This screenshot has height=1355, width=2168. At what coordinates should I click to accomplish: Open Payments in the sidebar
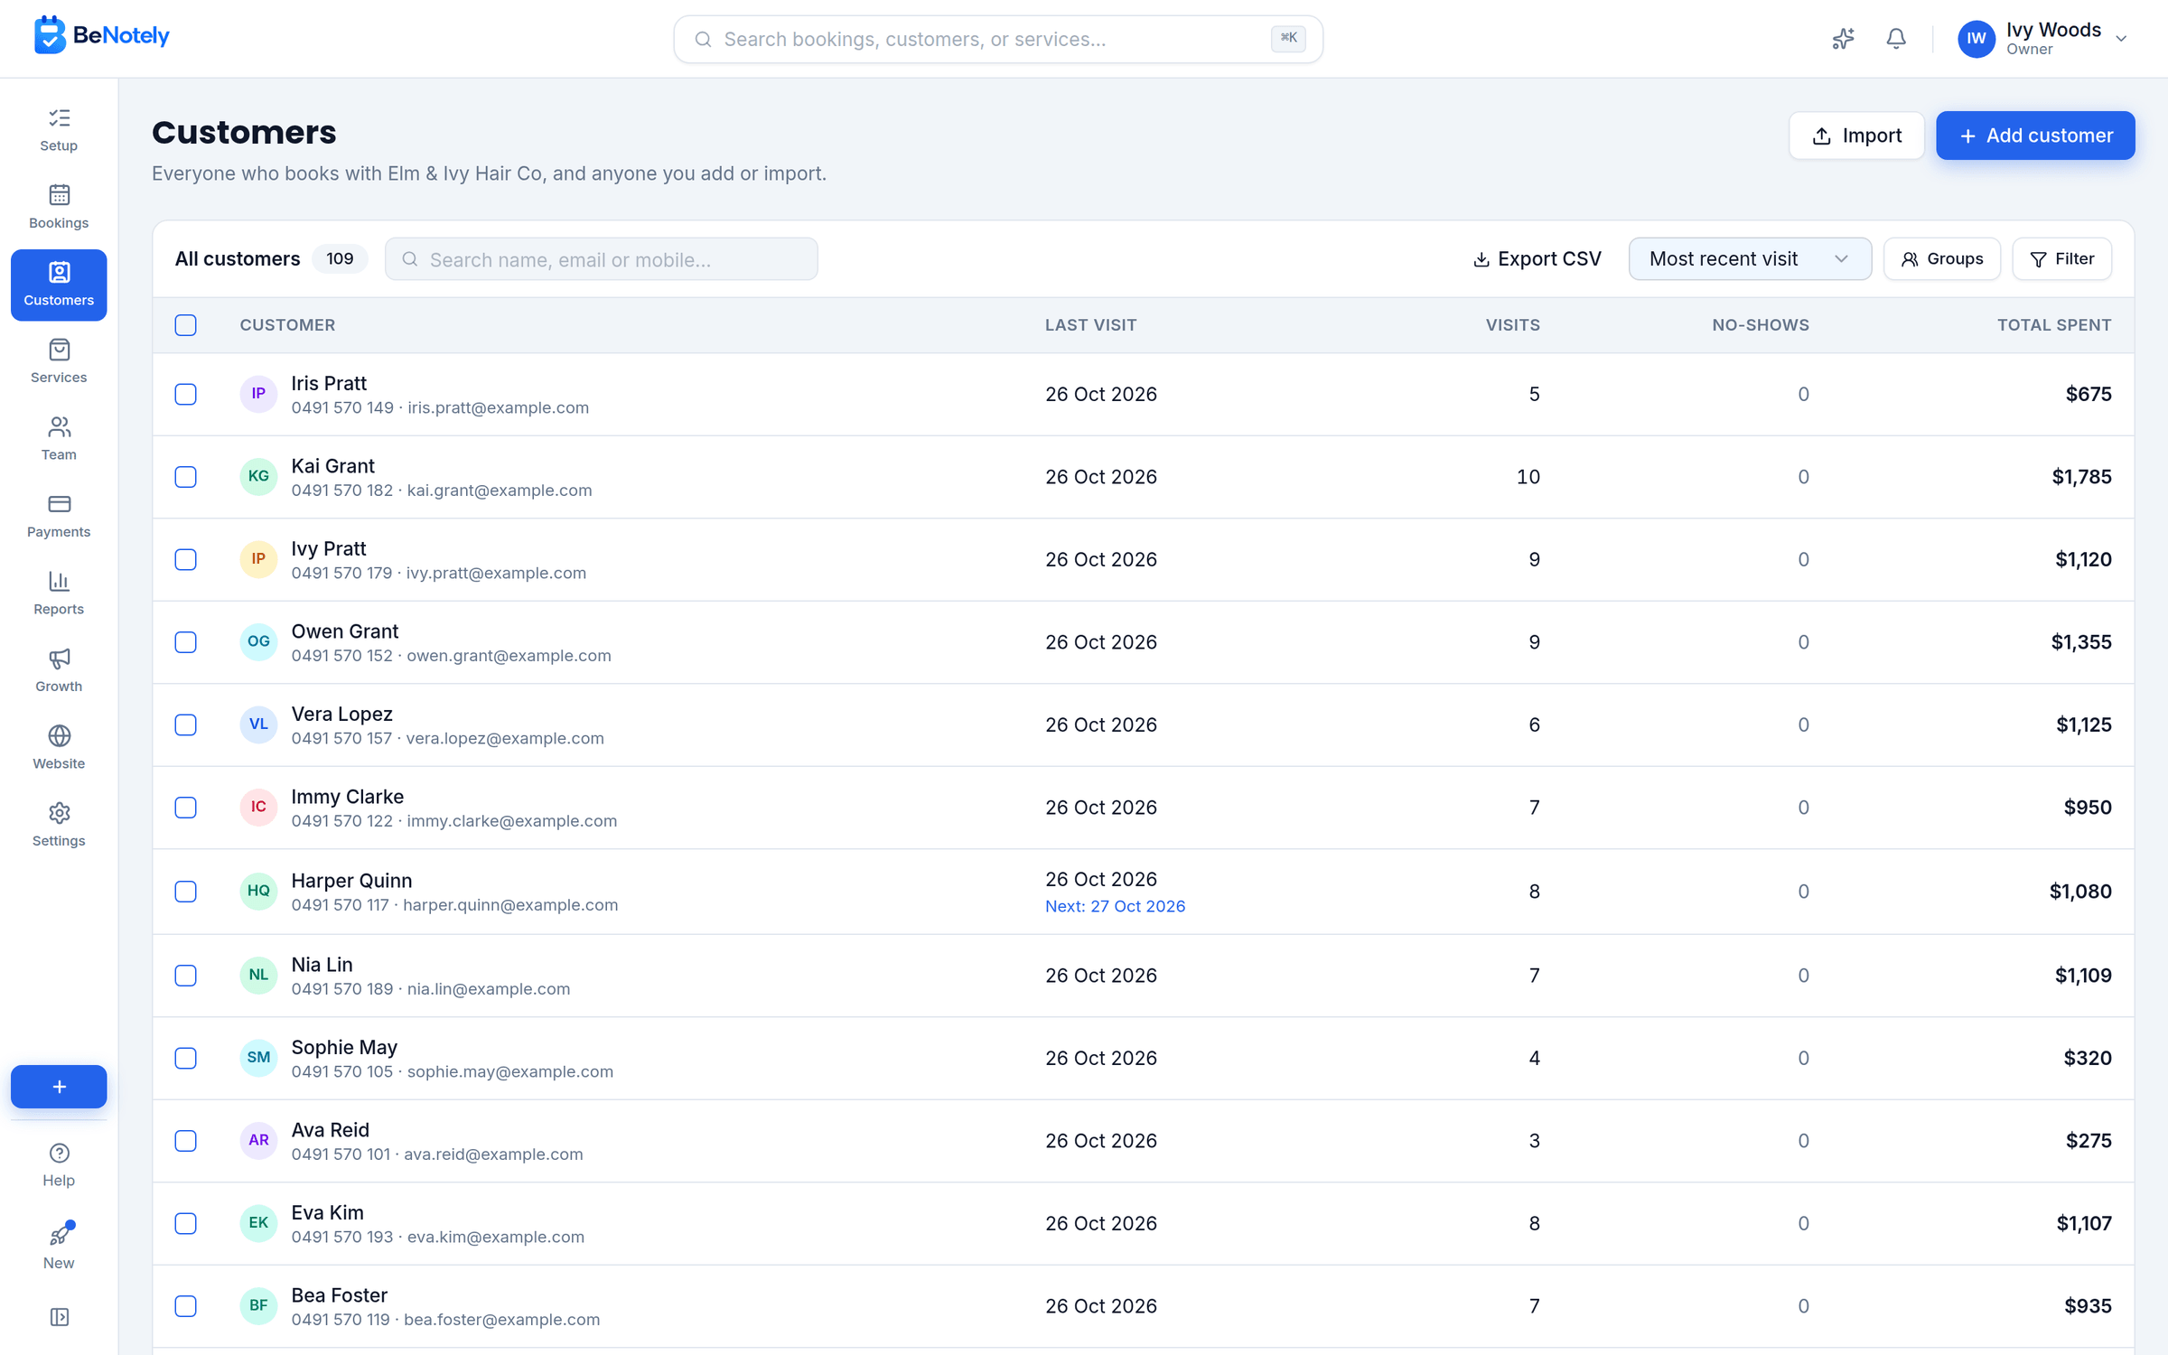pos(59,516)
